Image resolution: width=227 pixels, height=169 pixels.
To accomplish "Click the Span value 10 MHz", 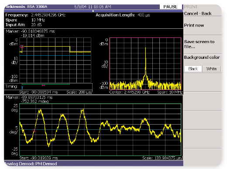I will click(x=38, y=20).
